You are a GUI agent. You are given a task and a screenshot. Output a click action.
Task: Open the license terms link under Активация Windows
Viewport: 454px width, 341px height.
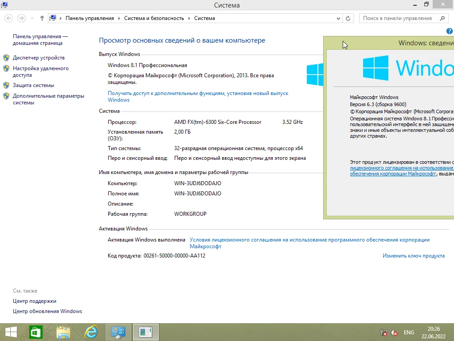tap(309, 243)
